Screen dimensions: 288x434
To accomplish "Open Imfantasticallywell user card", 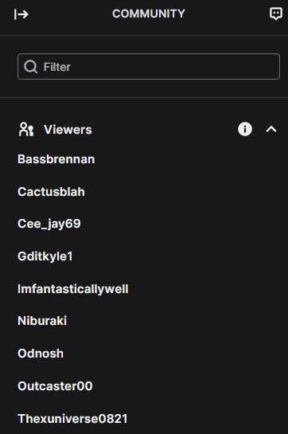I will tap(73, 289).
